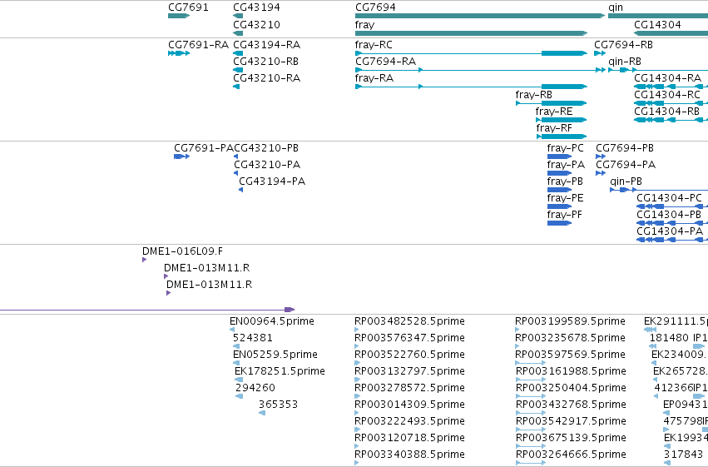Screen dimensions: 708x467
Task: Open the fray-RF transcript label
Action: click(x=554, y=128)
